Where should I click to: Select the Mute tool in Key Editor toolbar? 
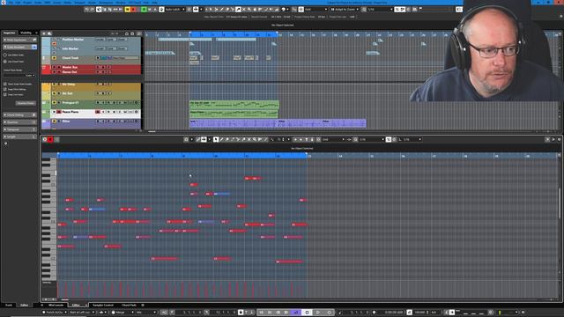[x=249, y=139]
